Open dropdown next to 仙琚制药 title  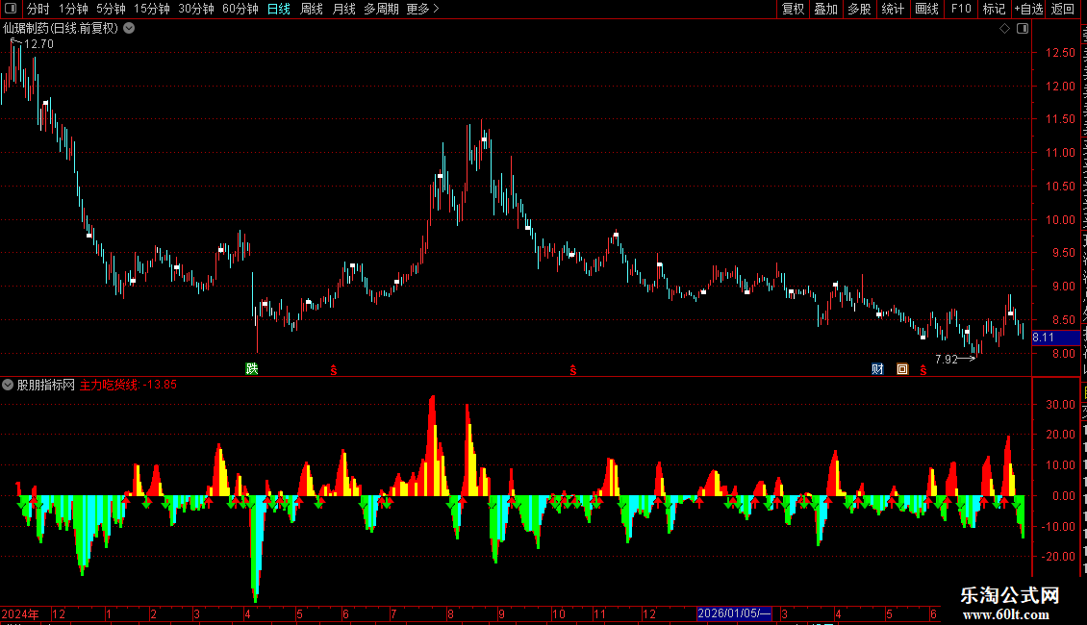[x=129, y=29]
